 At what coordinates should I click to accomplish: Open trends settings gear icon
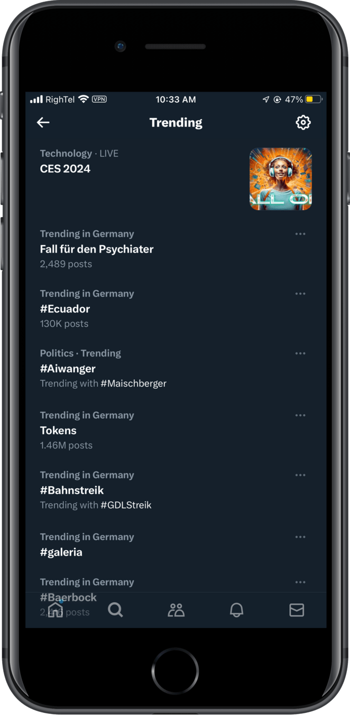(x=303, y=123)
